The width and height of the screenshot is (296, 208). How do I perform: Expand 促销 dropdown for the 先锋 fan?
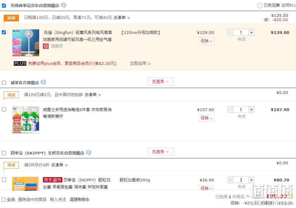click(x=206, y=41)
